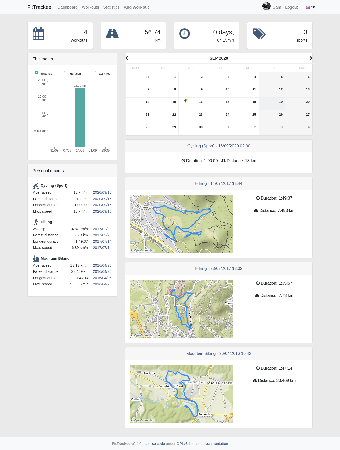Screen dimensions: 340x450
Task: Open Sam's profile avatar picture
Action: pyautogui.click(x=266, y=6)
